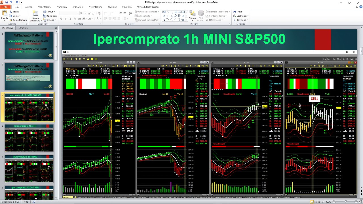This screenshot has width=363, height=204.
Task: Redo action from the quick access toolbar
Action: (17, 2)
